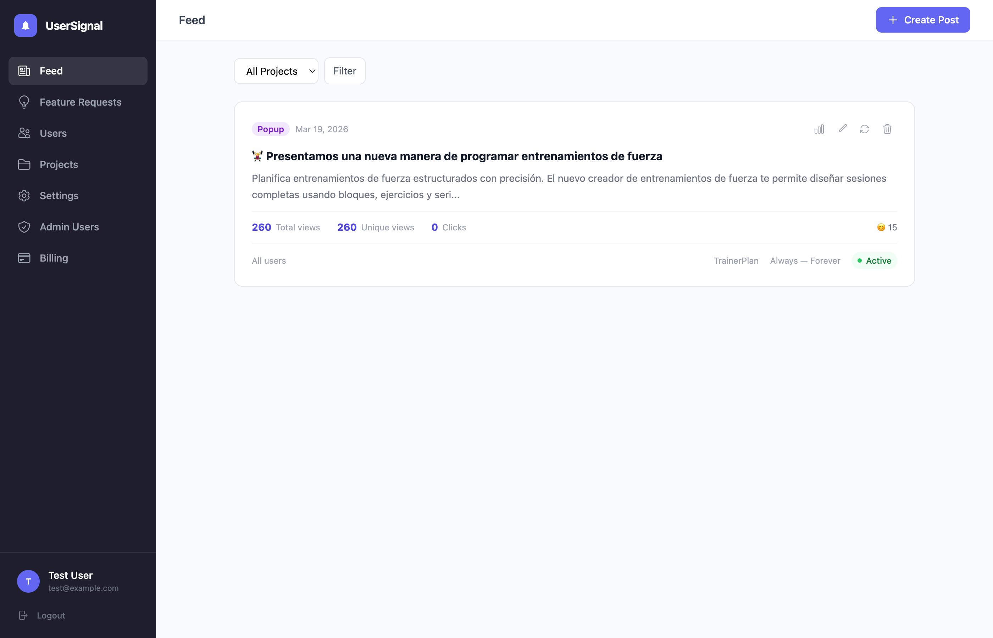Open the Presentamos una nueva manera post title
Screen dimensions: 993x638
click(x=464, y=156)
